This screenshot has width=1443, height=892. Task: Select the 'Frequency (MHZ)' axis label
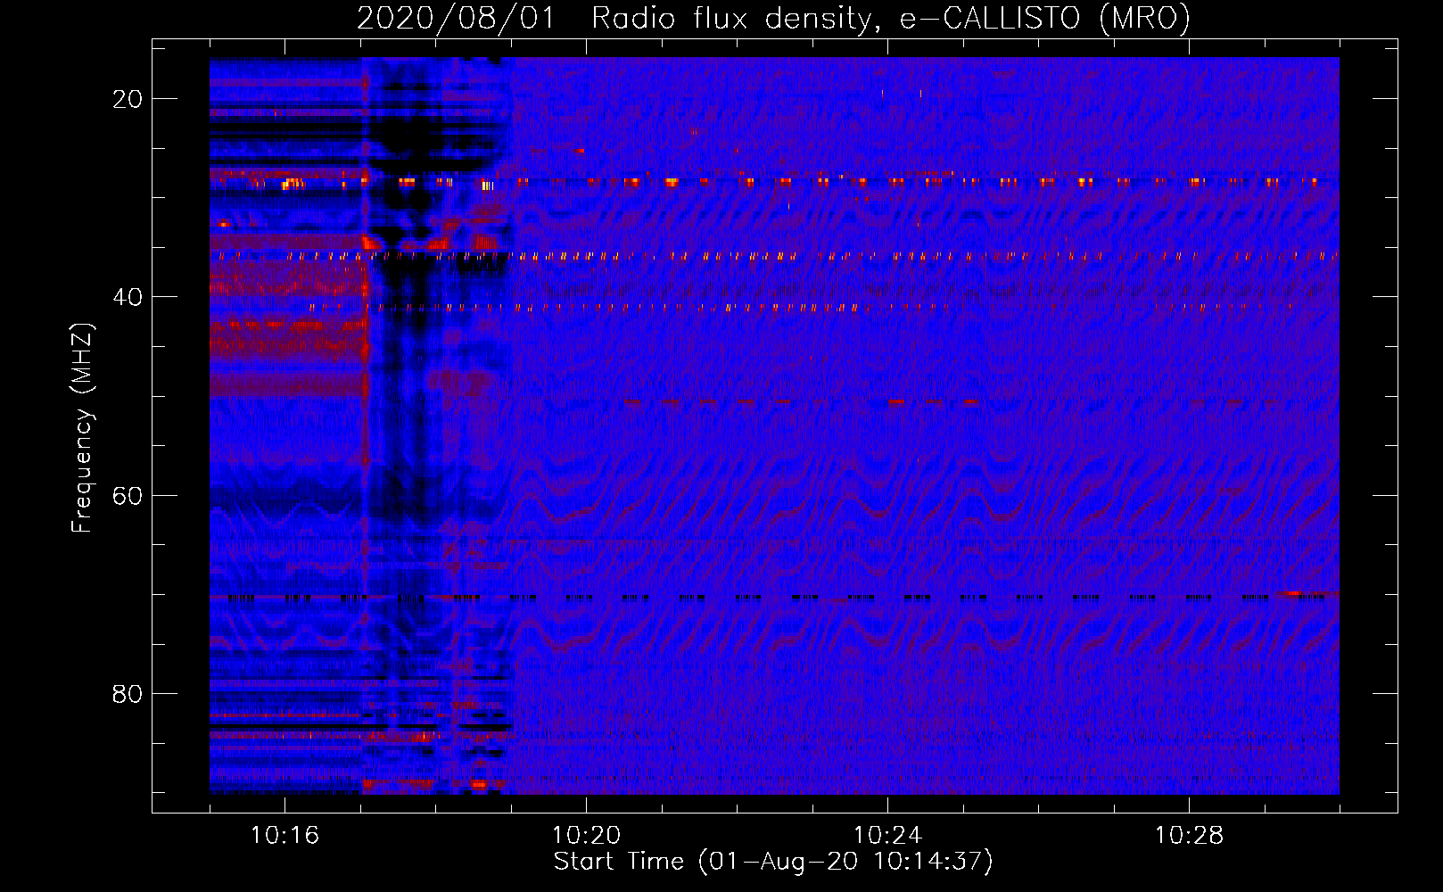pyautogui.click(x=82, y=428)
